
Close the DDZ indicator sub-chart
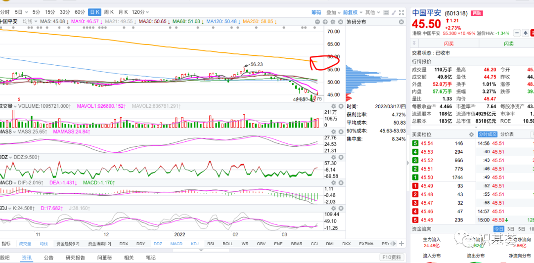[341, 157]
